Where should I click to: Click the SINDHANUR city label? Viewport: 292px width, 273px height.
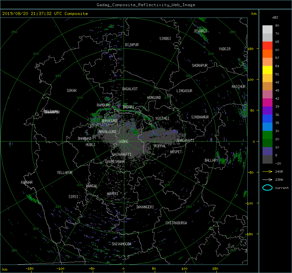[200, 117]
